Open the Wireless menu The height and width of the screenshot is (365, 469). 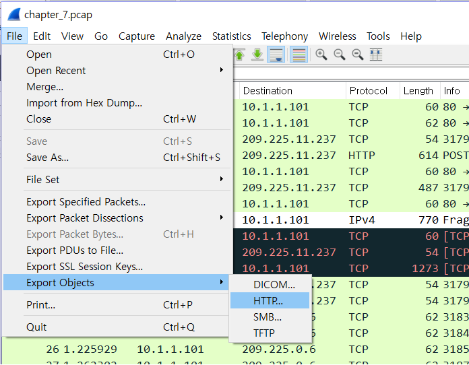[x=338, y=36]
